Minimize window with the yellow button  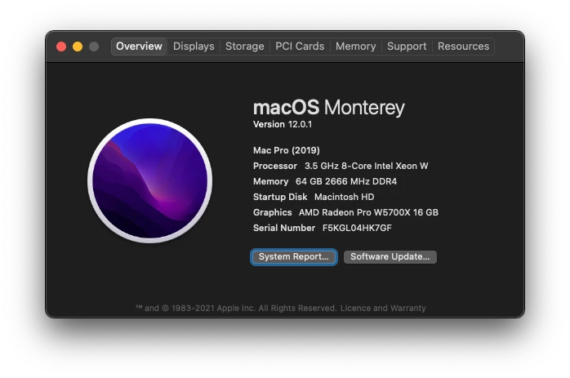click(78, 47)
